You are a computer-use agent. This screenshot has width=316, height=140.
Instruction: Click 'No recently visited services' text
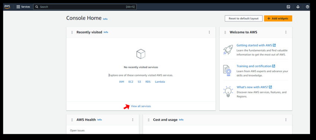point(141,67)
